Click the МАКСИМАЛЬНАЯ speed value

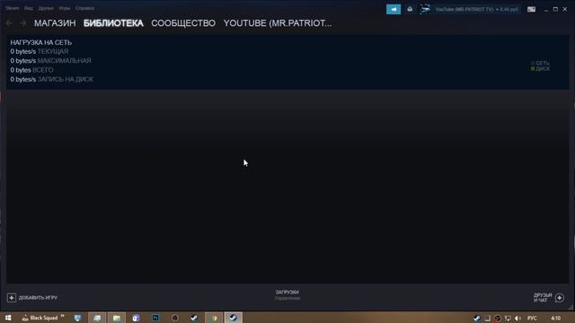pos(50,61)
